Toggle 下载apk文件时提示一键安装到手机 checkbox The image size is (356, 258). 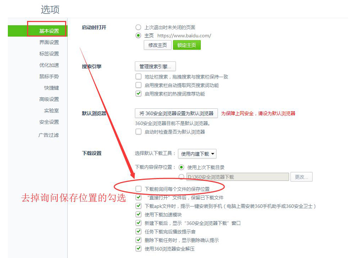(x=138, y=206)
